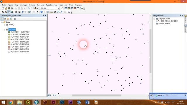
Task: Save the map with the floppy icon
Action: coord(9,8)
